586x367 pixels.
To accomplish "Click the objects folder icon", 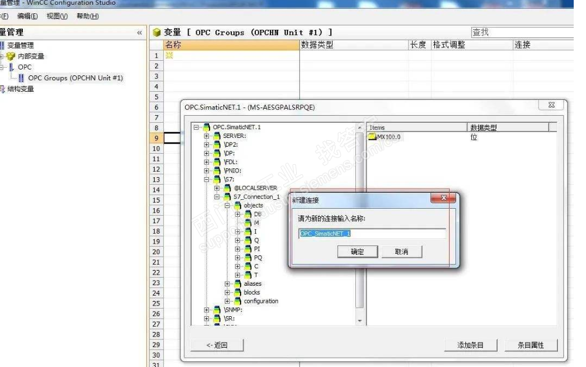I will [237, 206].
